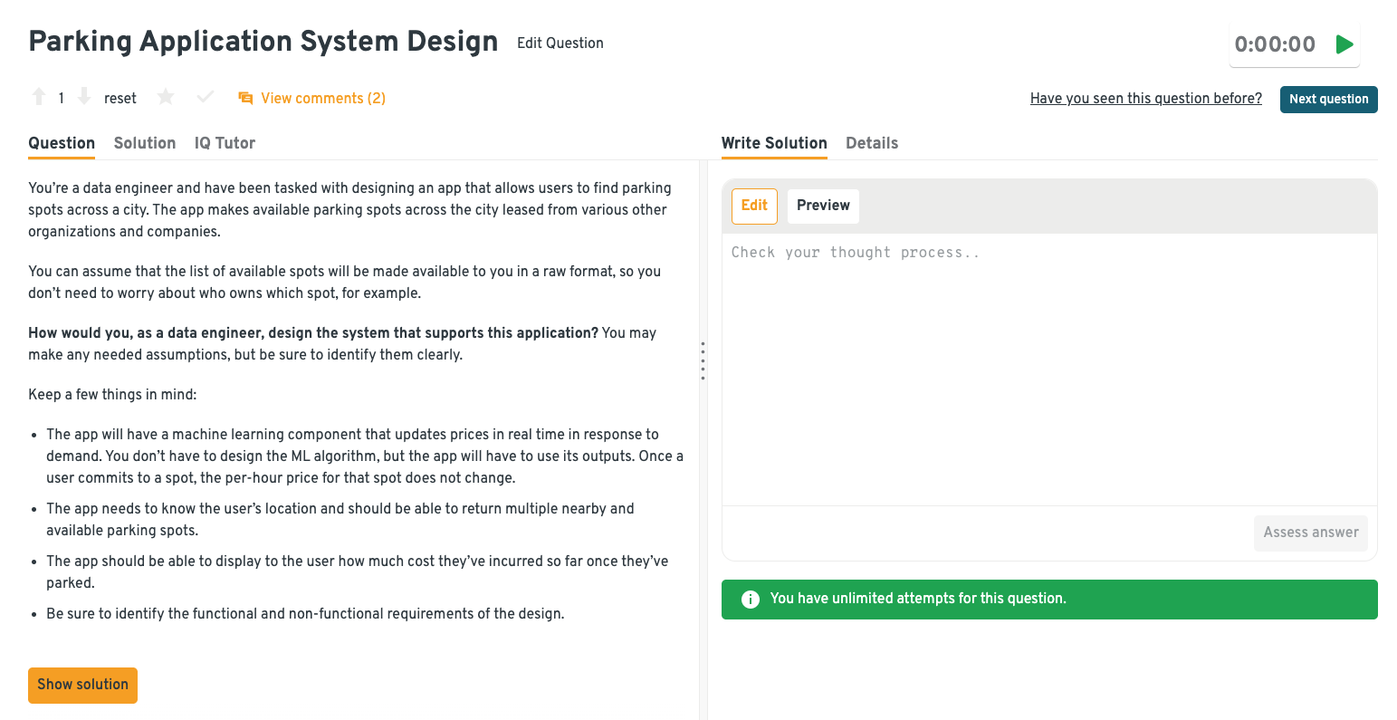Downvote the question with the down arrow
1397x720 pixels.
point(84,97)
